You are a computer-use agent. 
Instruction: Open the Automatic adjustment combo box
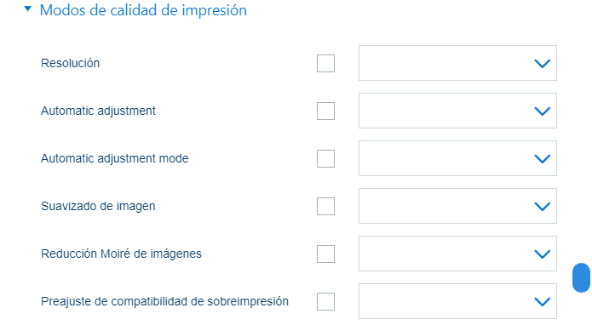[457, 111]
